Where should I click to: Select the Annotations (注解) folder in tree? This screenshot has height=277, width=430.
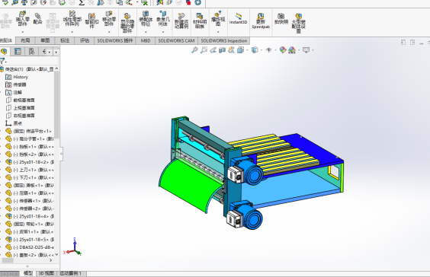pos(14,92)
